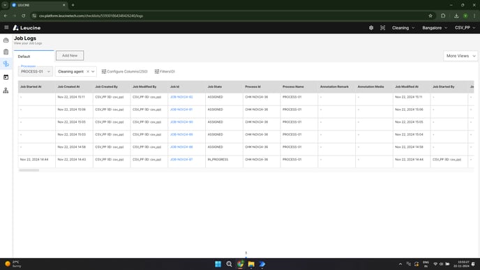This screenshot has width=480, height=270.
Task: Click the table horizontal scrollbar thumb
Action: click(29, 170)
